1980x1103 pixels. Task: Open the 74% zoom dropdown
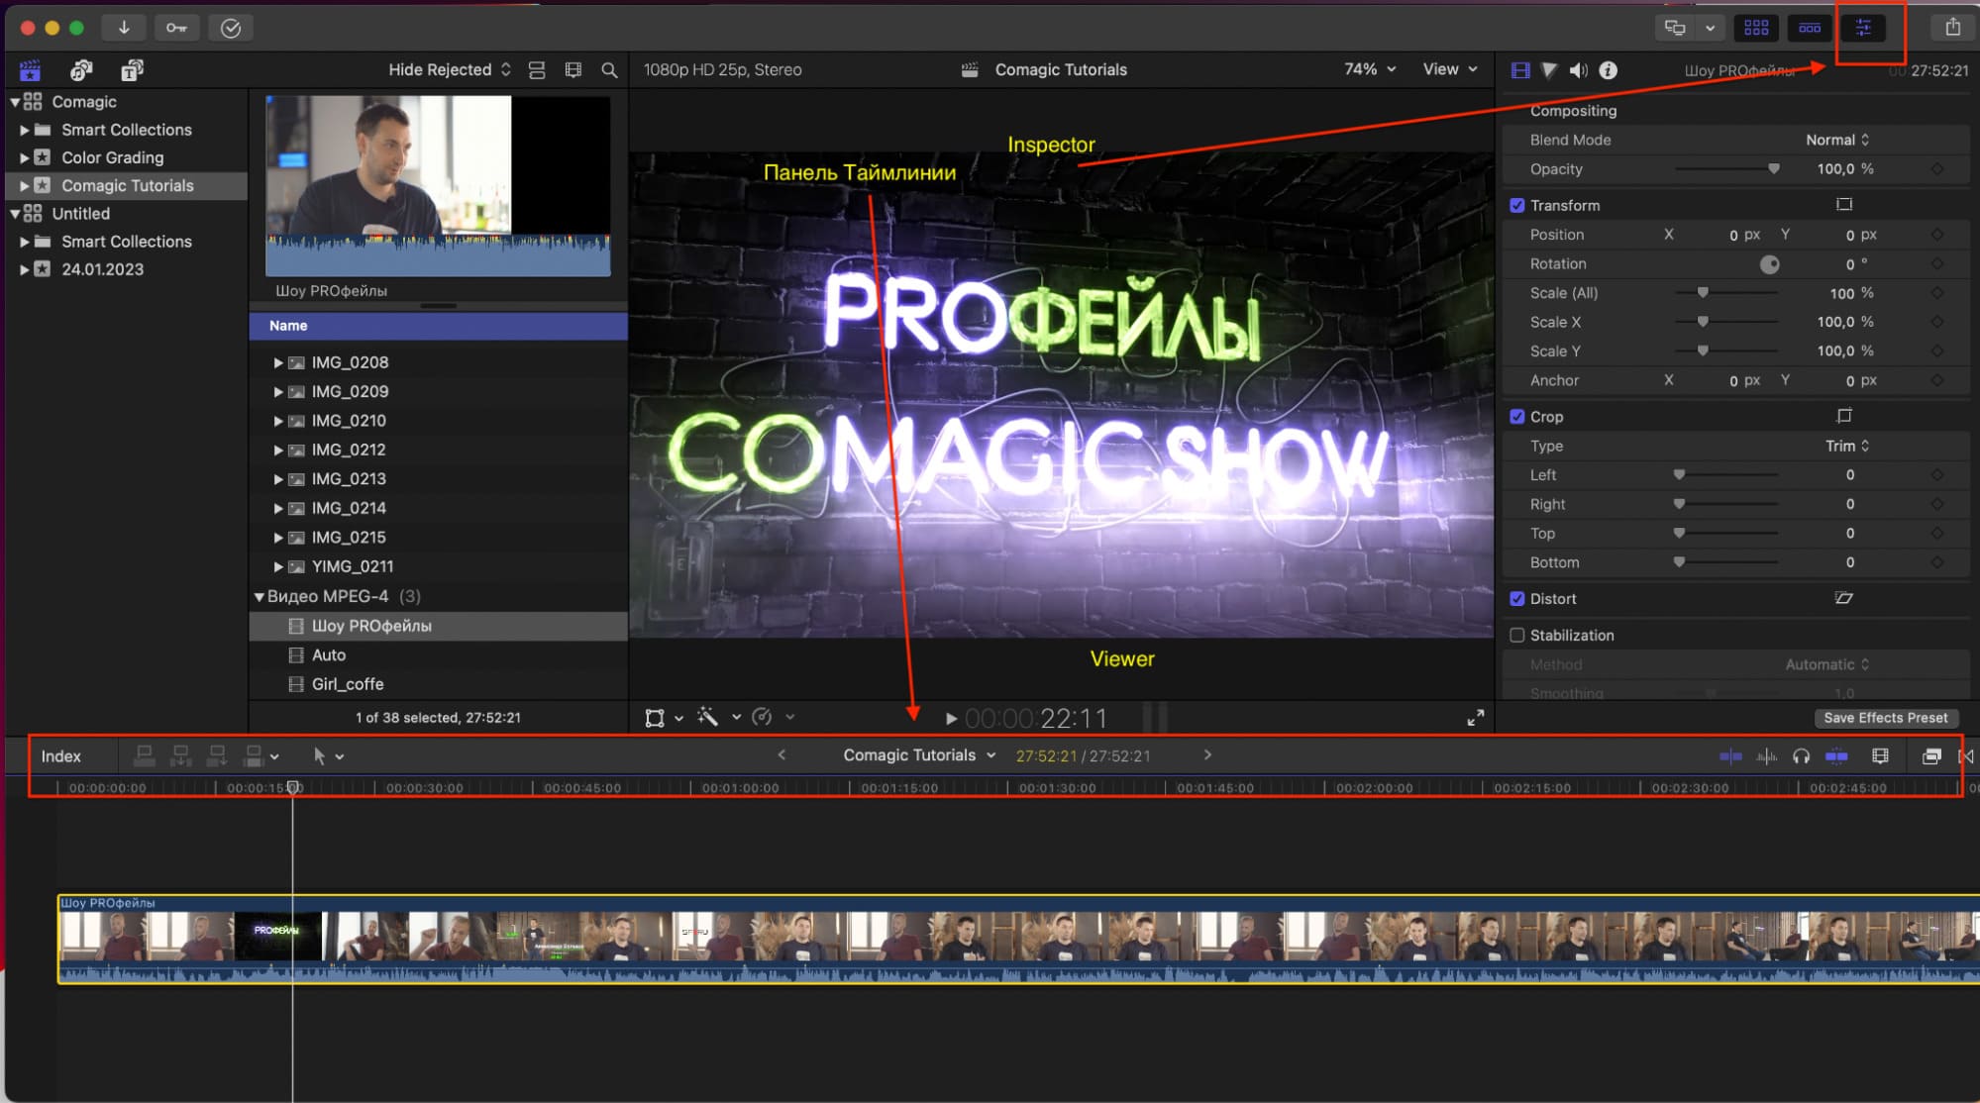point(1370,69)
